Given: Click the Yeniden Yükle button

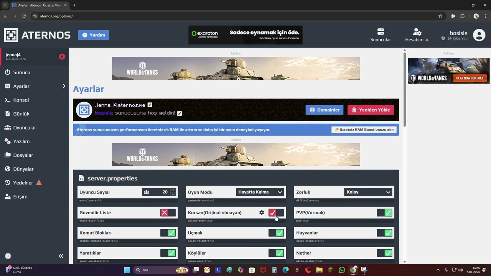Looking at the screenshot, I should coord(371,110).
